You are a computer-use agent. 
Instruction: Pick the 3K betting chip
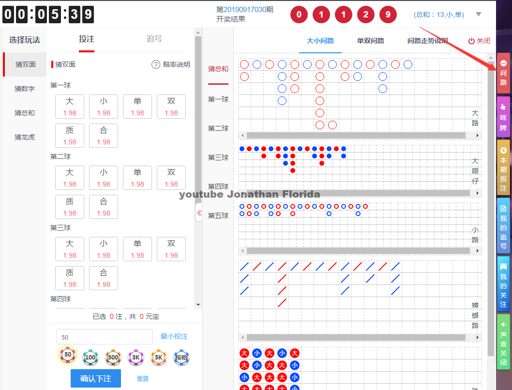point(136,358)
